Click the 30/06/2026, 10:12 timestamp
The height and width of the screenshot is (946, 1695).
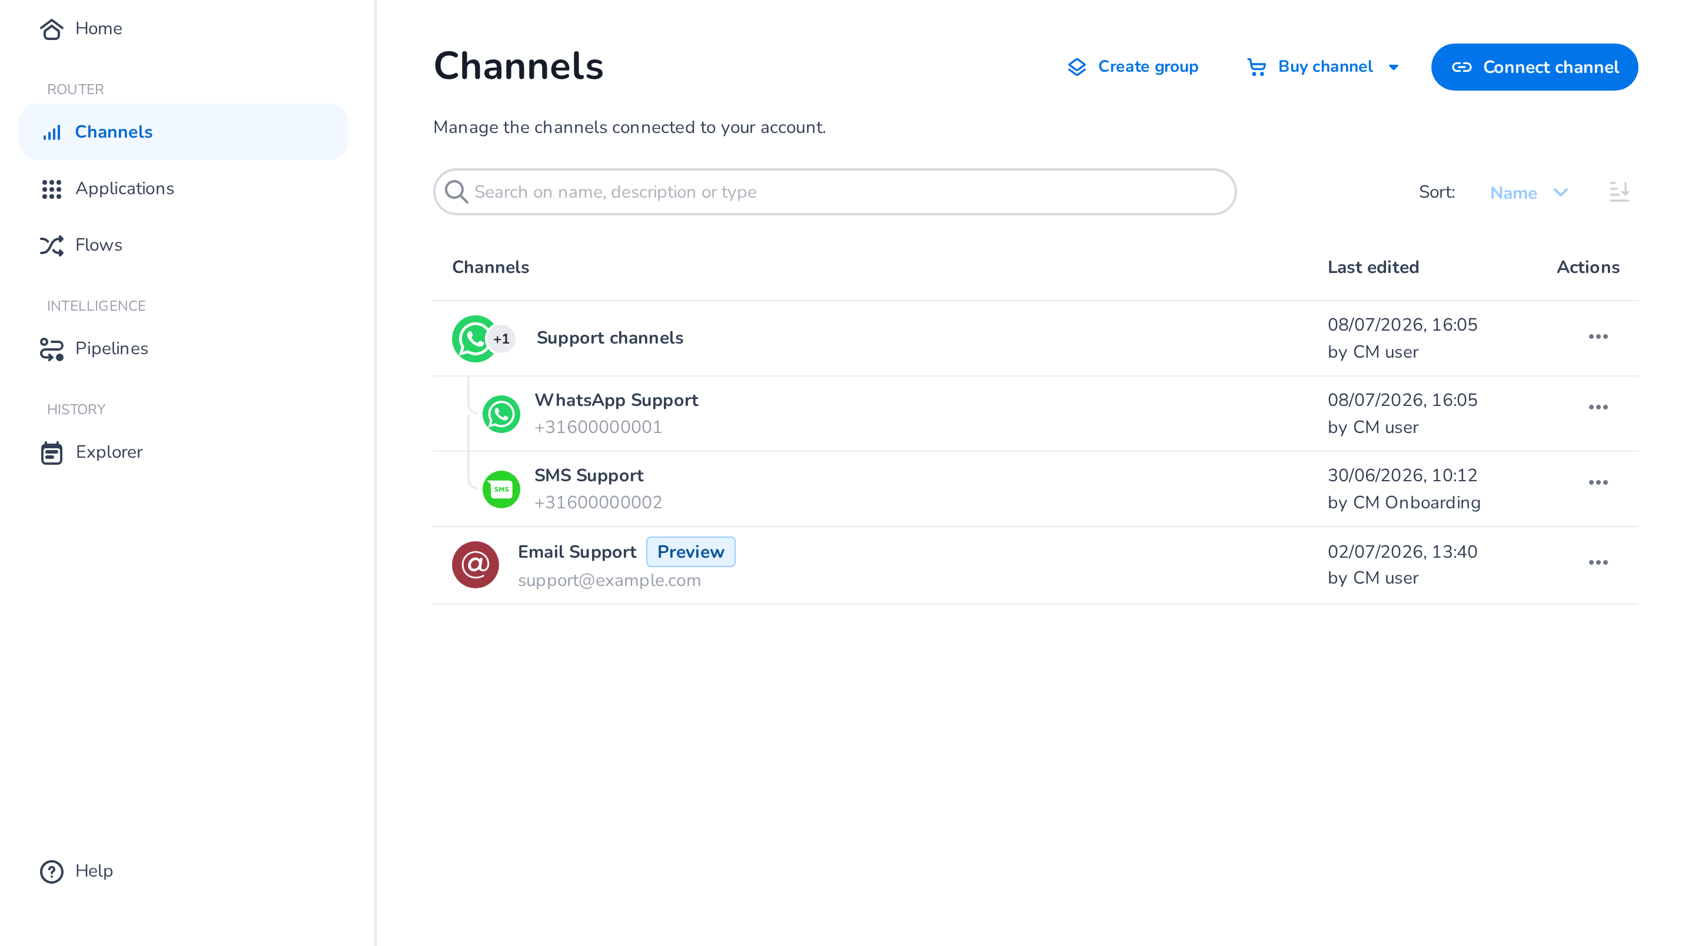coord(1402,475)
